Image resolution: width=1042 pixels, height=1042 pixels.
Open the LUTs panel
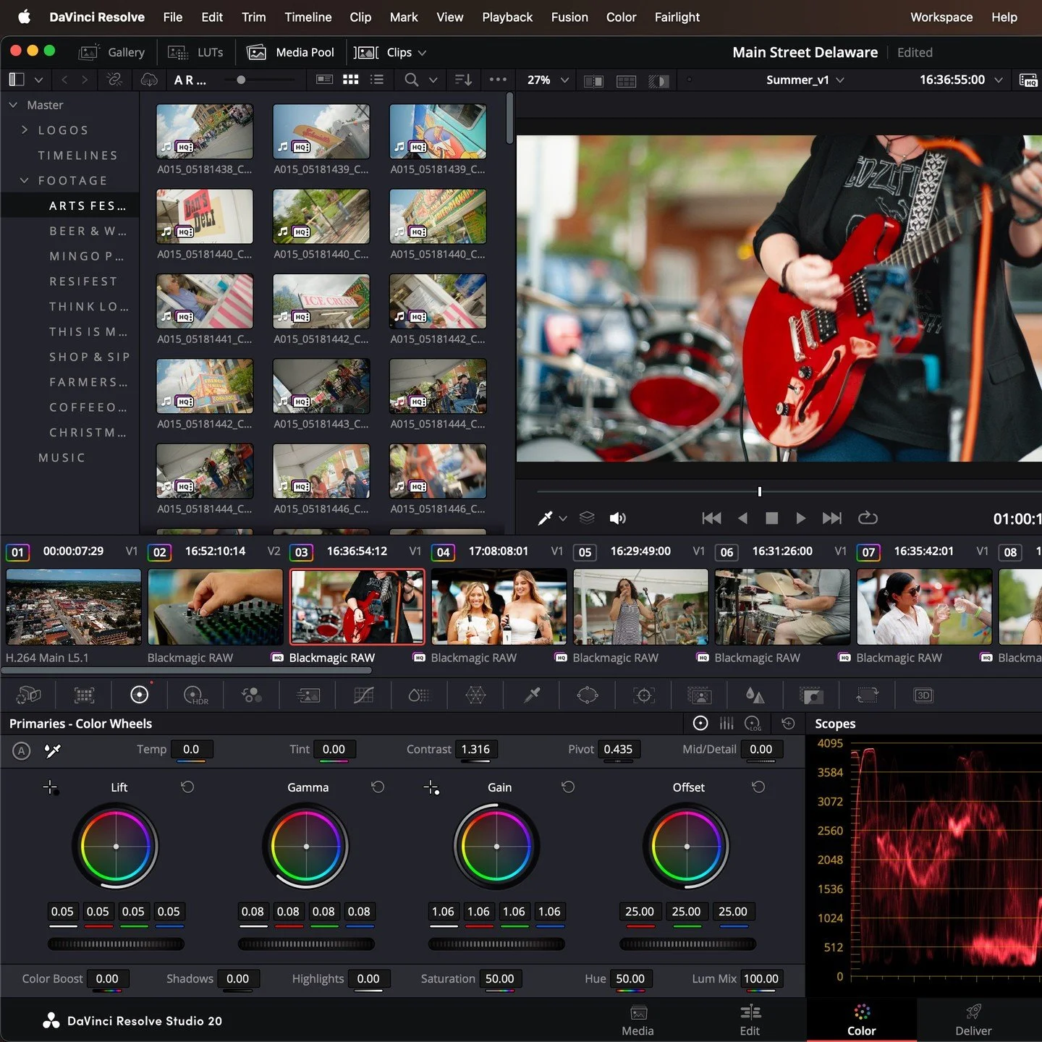(x=195, y=52)
